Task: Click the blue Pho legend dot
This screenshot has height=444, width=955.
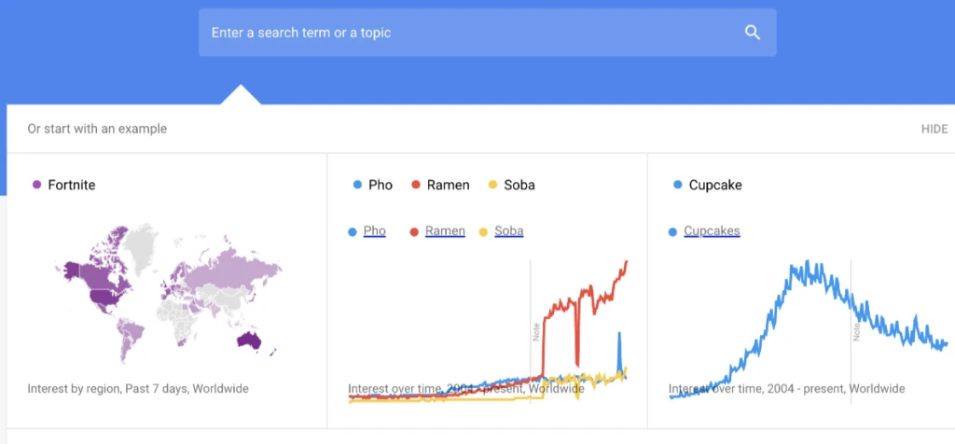Action: [353, 231]
